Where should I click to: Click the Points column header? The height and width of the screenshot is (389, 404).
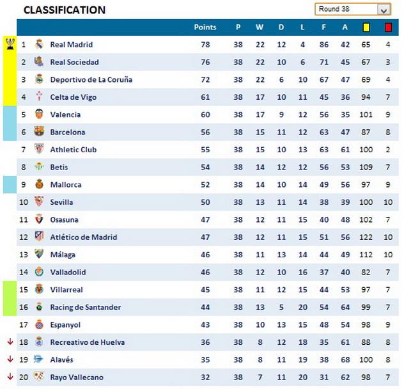(205, 28)
